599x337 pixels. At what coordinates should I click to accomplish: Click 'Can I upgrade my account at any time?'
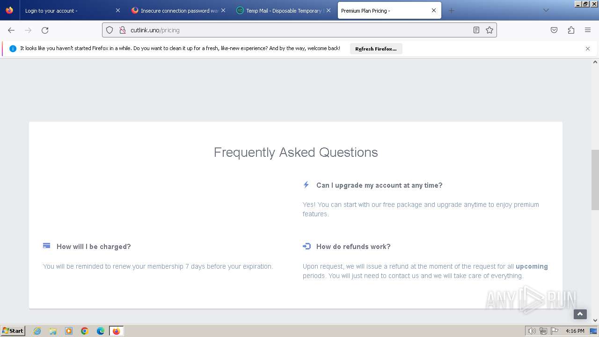point(379,185)
